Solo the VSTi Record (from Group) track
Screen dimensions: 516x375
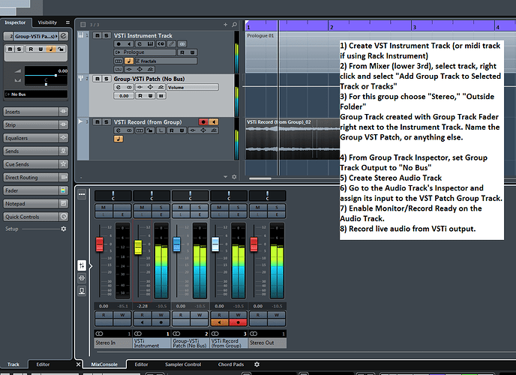[x=106, y=122]
